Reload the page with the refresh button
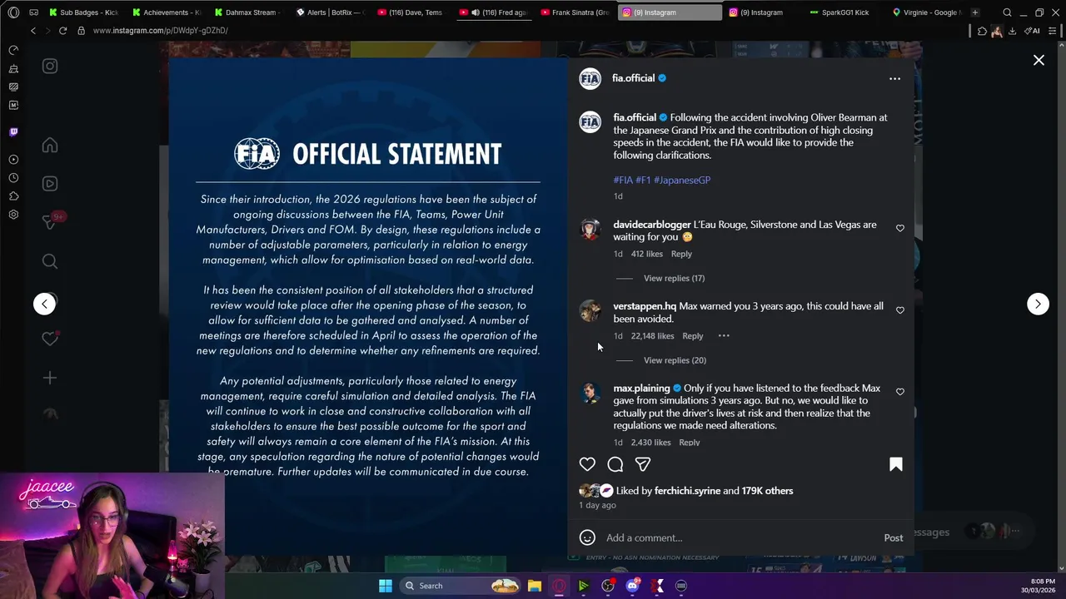The height and width of the screenshot is (599, 1066). coord(62,31)
